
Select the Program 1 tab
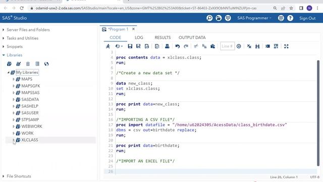tap(118, 29)
